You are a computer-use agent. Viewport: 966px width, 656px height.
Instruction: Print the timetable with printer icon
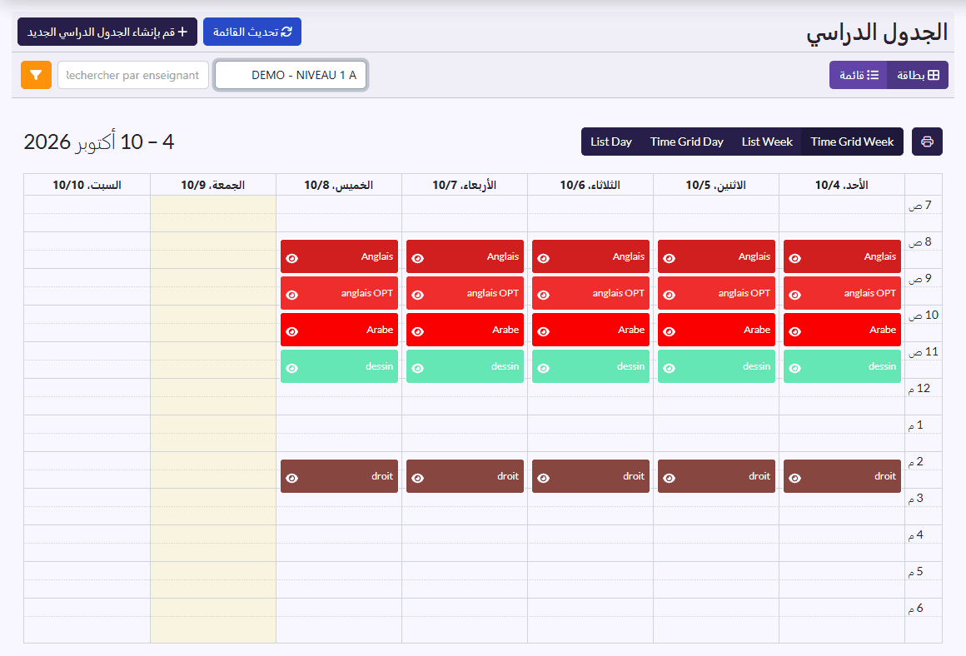(x=927, y=142)
